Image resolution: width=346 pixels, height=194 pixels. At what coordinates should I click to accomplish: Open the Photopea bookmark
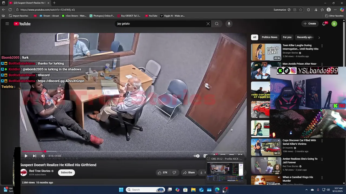tap(102, 16)
